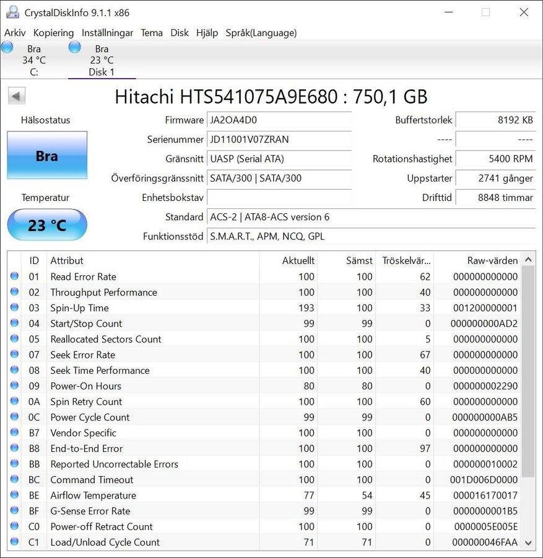The image size is (543, 558).
Task: Click the Serienummer value field
Action: [279, 139]
